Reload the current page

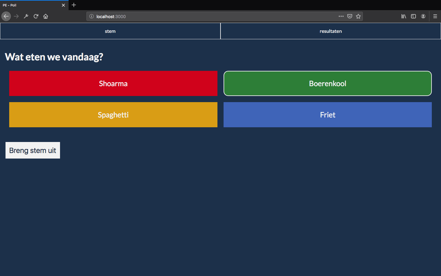pyautogui.click(x=36, y=16)
